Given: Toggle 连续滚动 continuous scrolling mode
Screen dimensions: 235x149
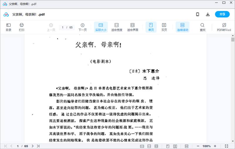Looking at the screenshot, I should (182, 27).
